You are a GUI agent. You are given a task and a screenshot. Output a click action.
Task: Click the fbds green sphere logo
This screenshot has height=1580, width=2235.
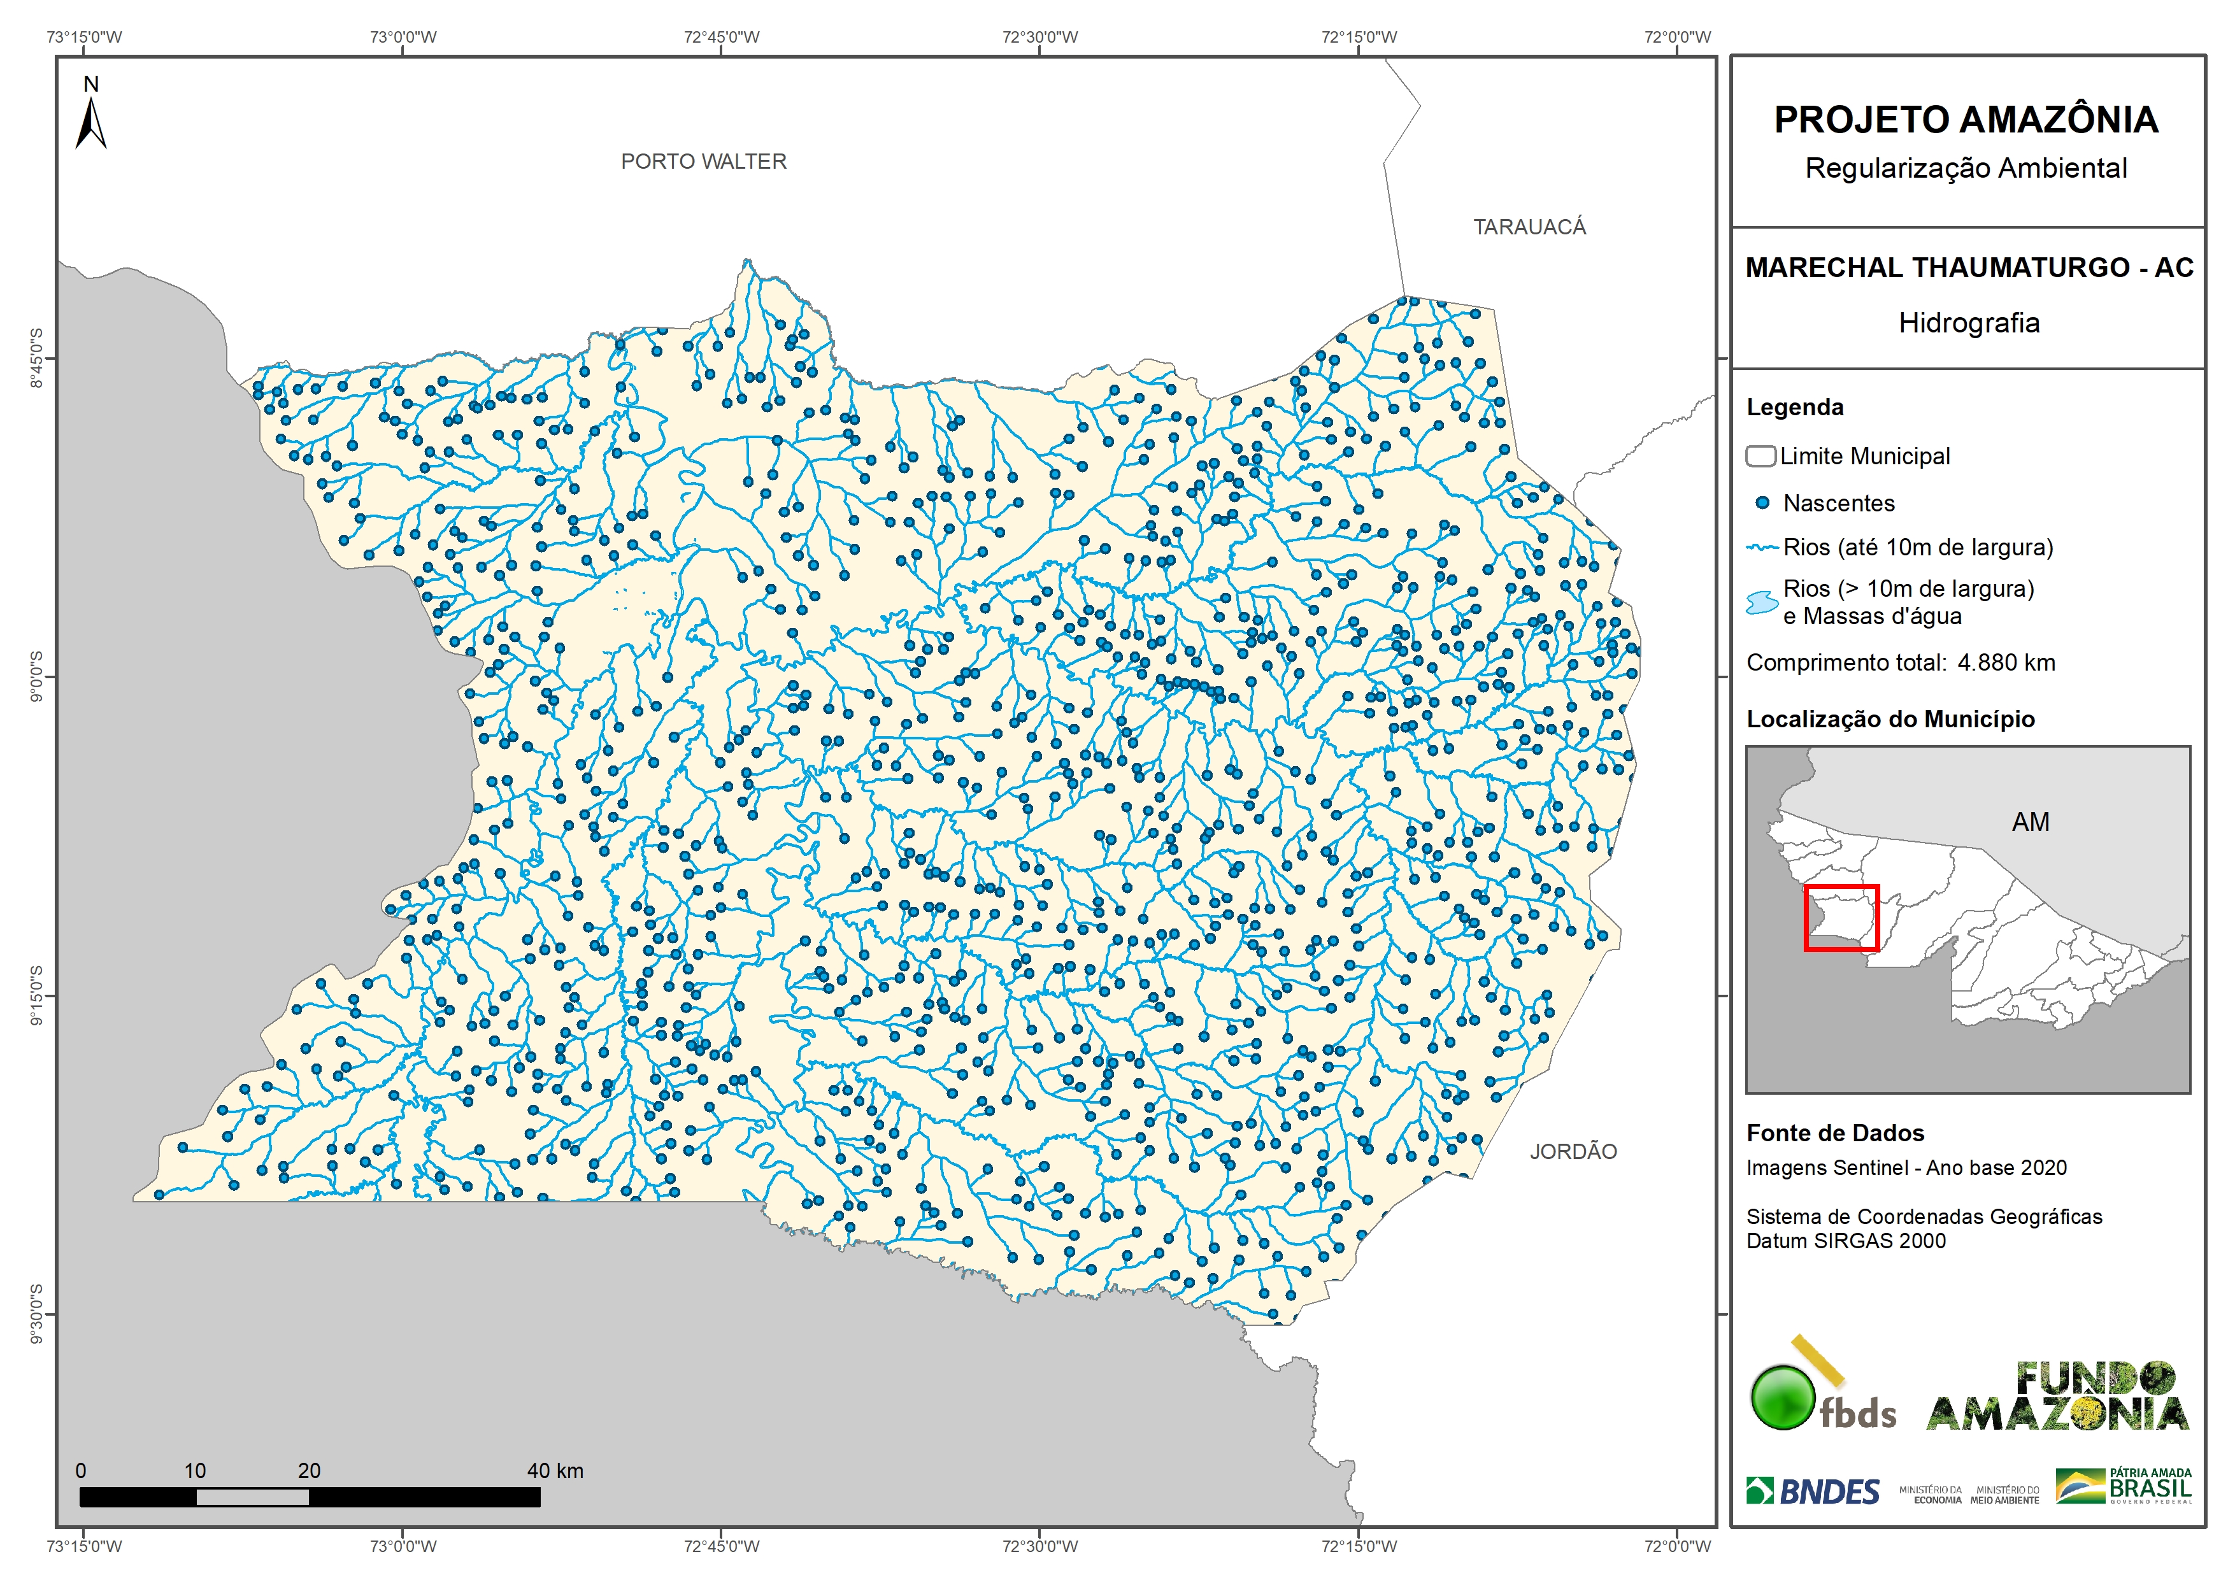click(x=1782, y=1398)
